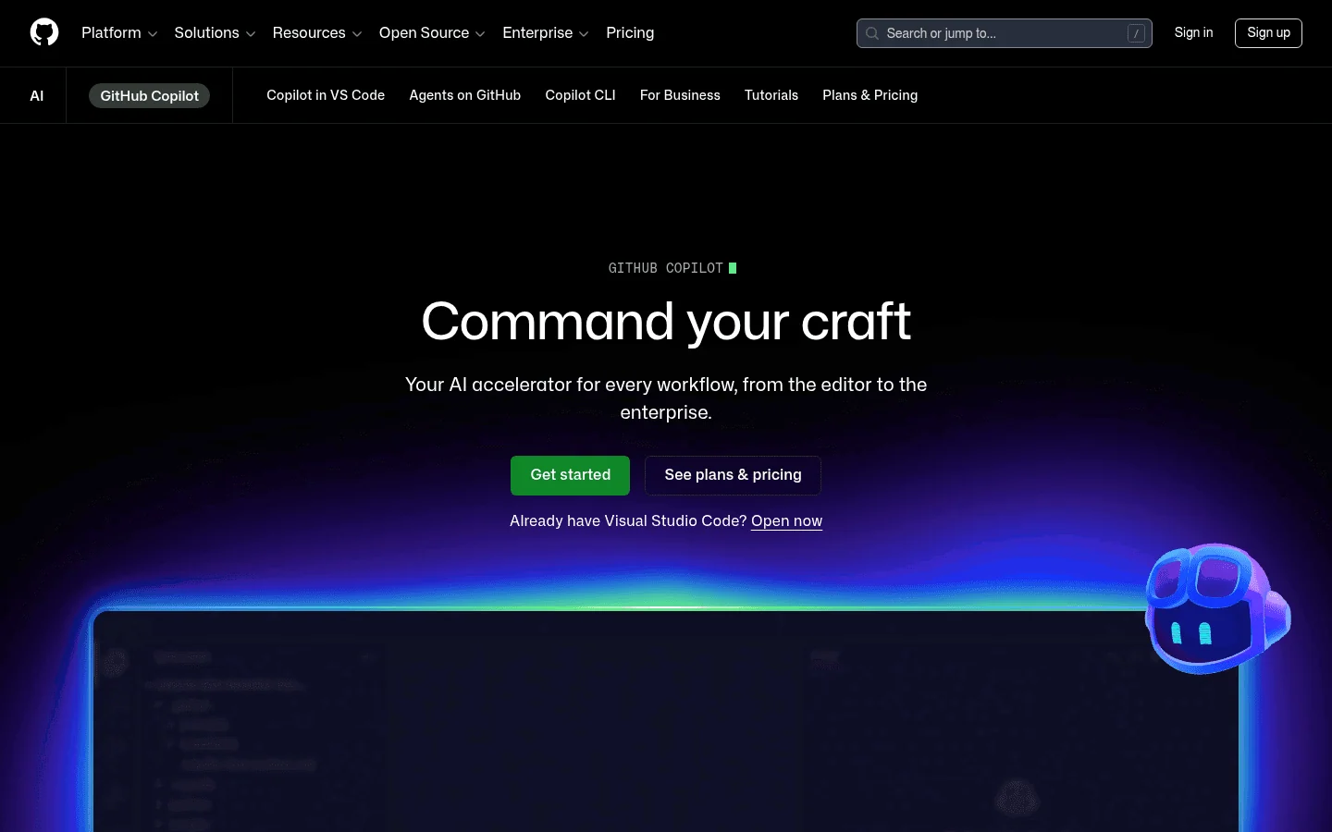Click the Copilot mascot head
Screen dimensions: 1332x832
pos(1217,608)
